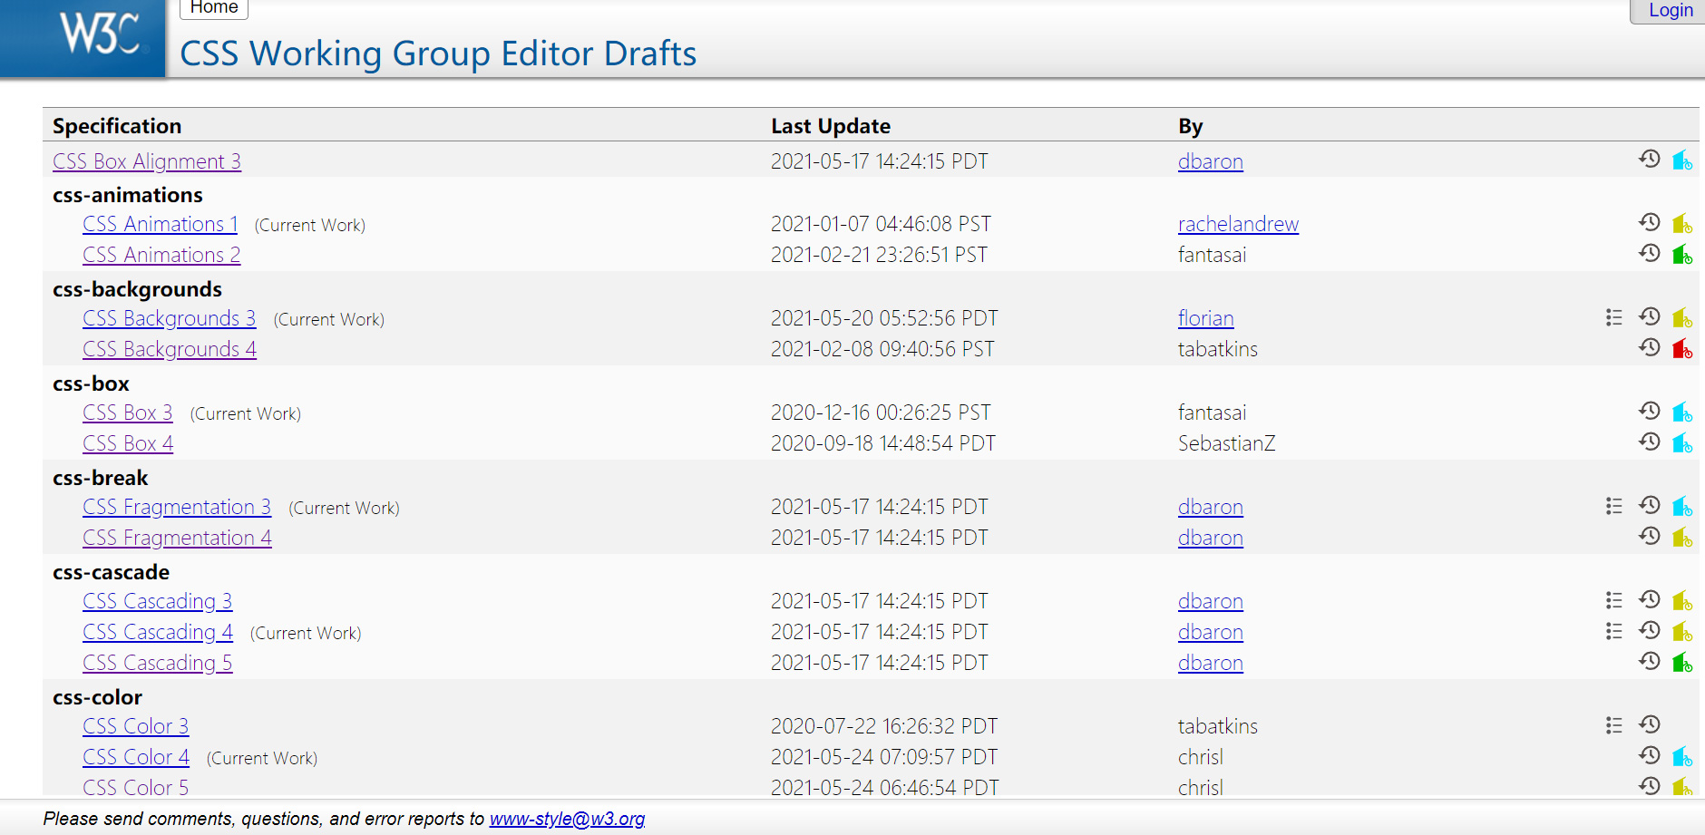Click green status icon for CSS Animations 2

(x=1682, y=254)
